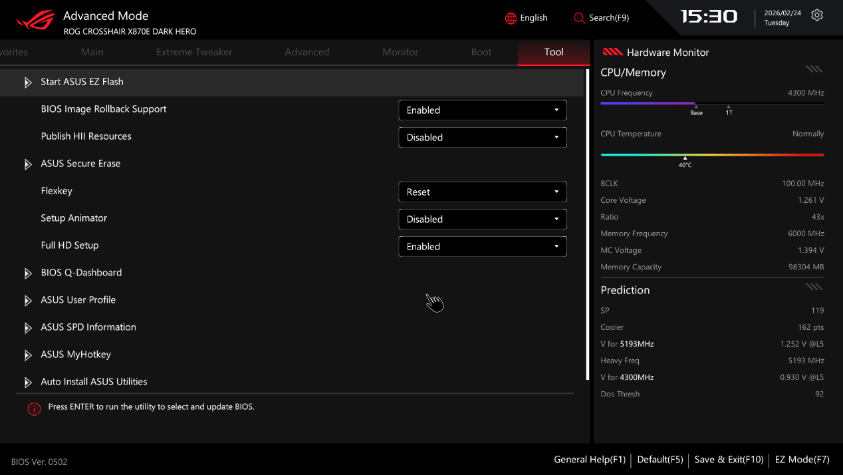Click arrow icon beside Start ASUS EZ Flash
The width and height of the screenshot is (843, 475).
click(x=28, y=82)
